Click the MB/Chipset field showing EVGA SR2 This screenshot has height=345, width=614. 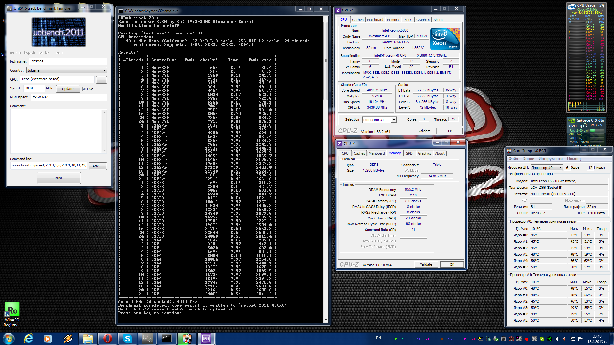(69, 97)
